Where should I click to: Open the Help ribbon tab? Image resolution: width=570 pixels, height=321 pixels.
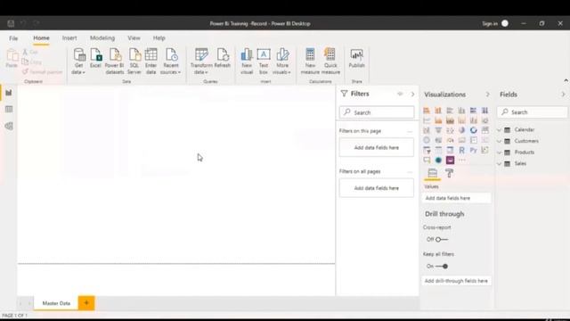(x=159, y=38)
